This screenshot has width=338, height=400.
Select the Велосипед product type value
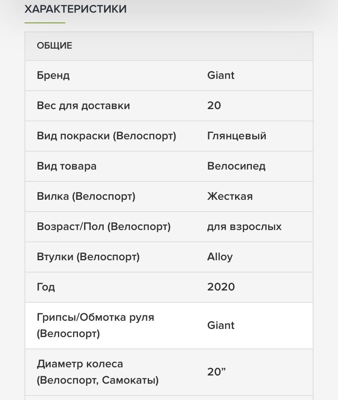[x=236, y=166]
